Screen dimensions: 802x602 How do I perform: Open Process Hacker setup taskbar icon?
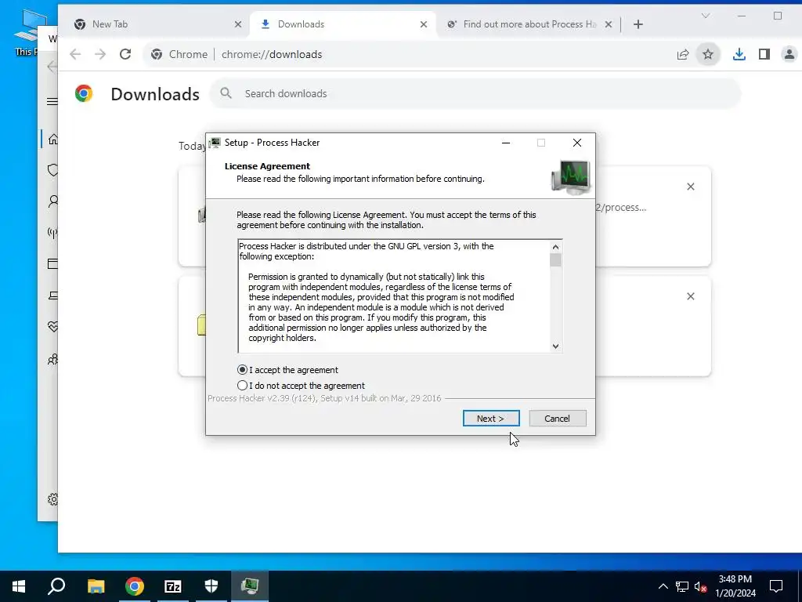point(250,586)
